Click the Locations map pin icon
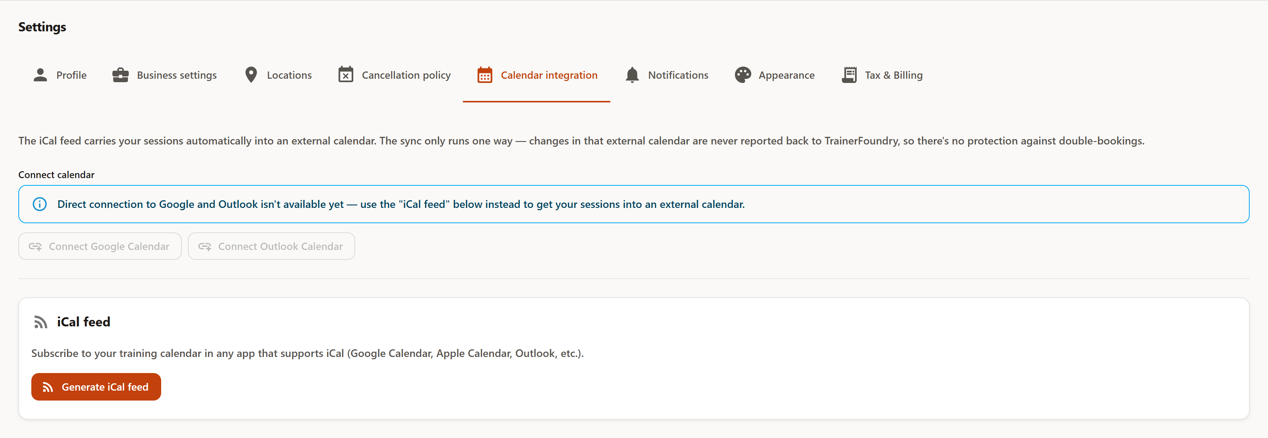1268x438 pixels. 251,75
